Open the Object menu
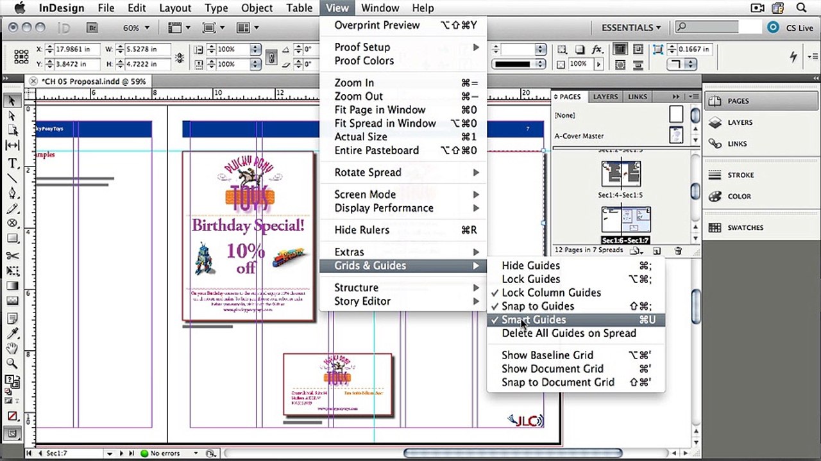Image resolution: width=821 pixels, height=461 pixels. point(257,8)
